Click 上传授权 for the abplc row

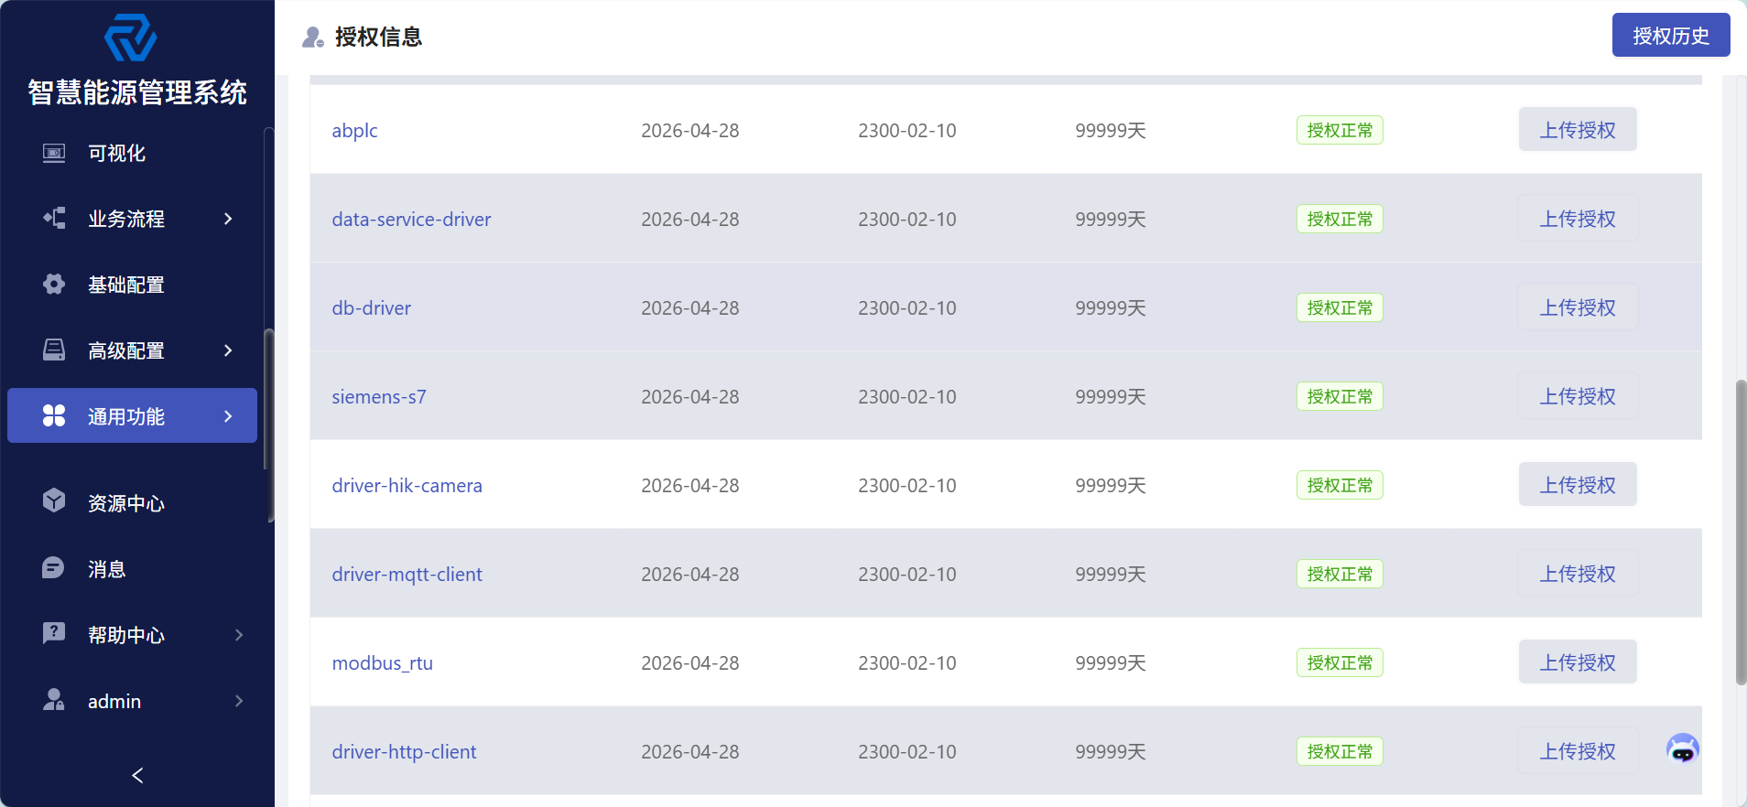coord(1578,130)
